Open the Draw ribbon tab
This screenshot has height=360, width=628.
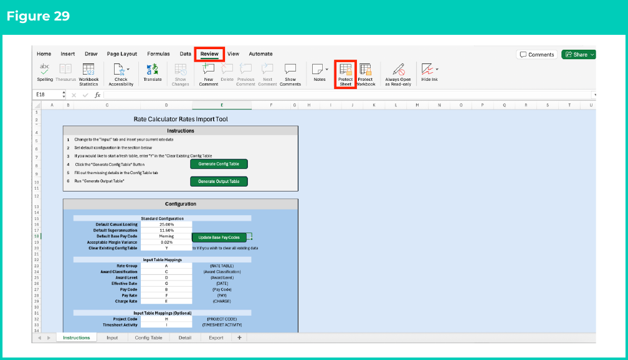[91, 54]
